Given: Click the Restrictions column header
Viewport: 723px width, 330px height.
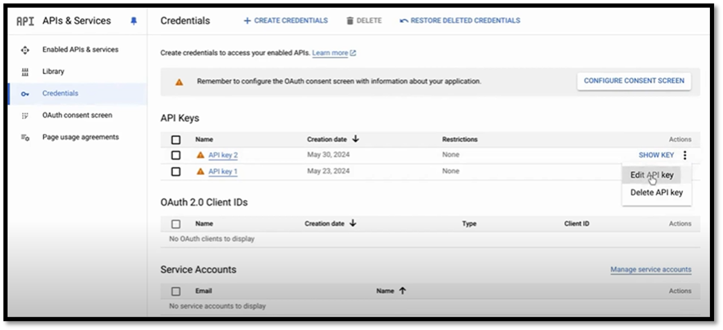Looking at the screenshot, I should click(459, 139).
